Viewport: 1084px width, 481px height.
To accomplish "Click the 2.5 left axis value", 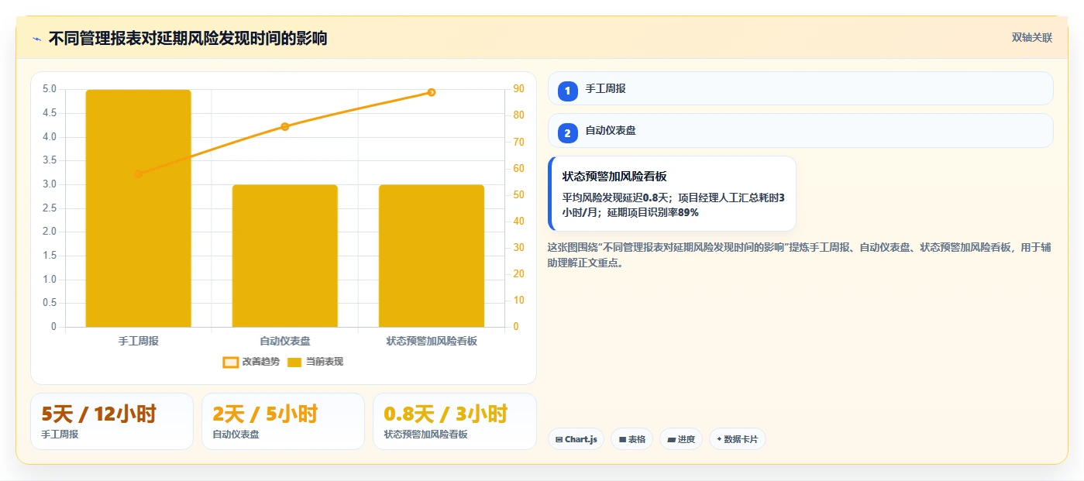I will [49, 208].
